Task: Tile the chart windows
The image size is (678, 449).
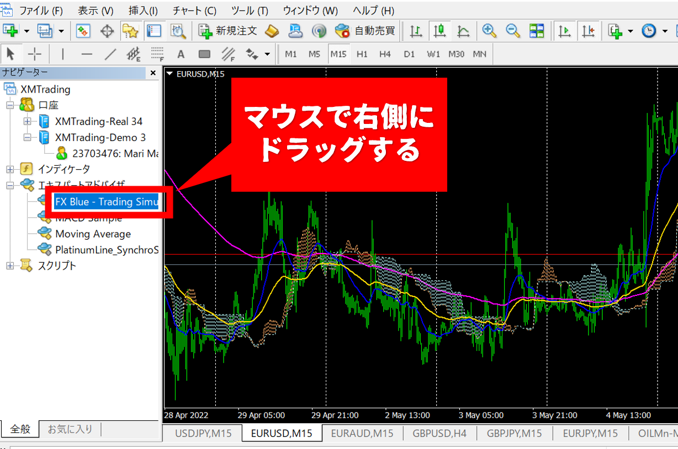Action: pos(536,31)
